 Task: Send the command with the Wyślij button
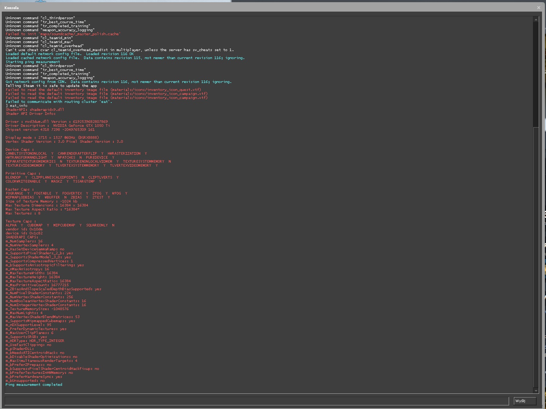(525, 401)
